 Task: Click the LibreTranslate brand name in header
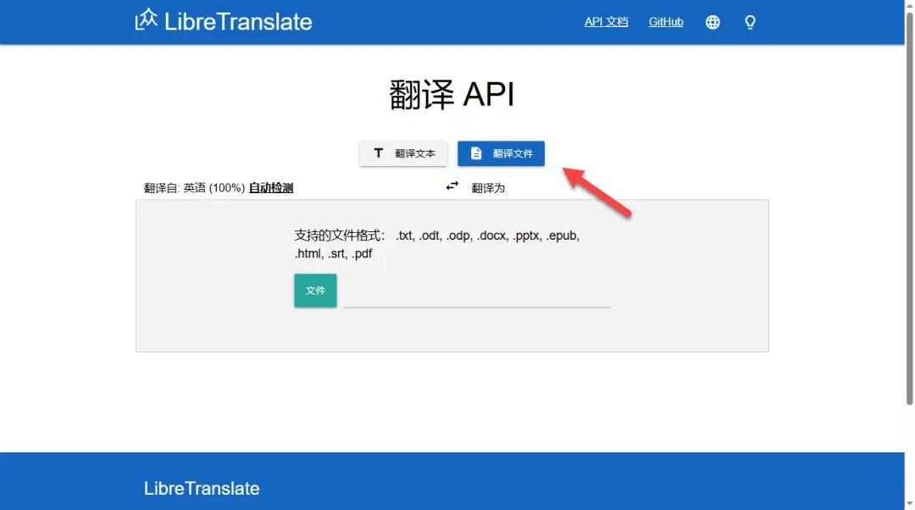coord(238,22)
